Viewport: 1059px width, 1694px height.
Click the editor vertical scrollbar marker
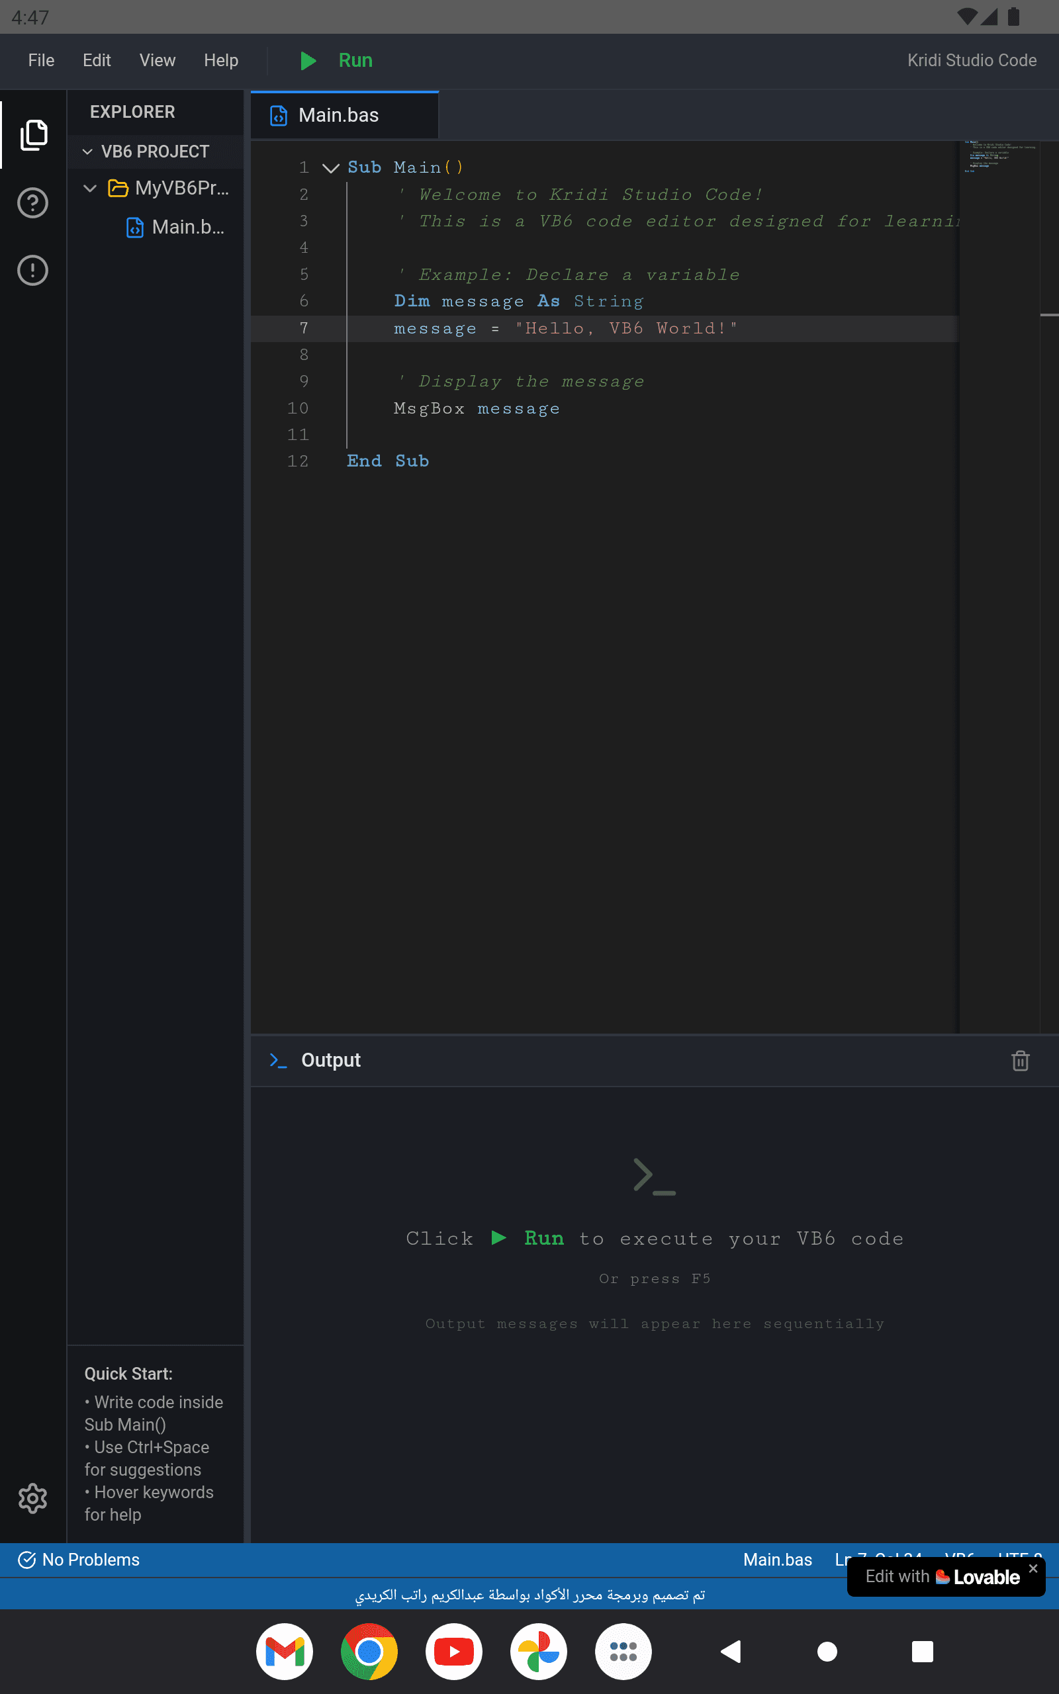coord(1049,315)
